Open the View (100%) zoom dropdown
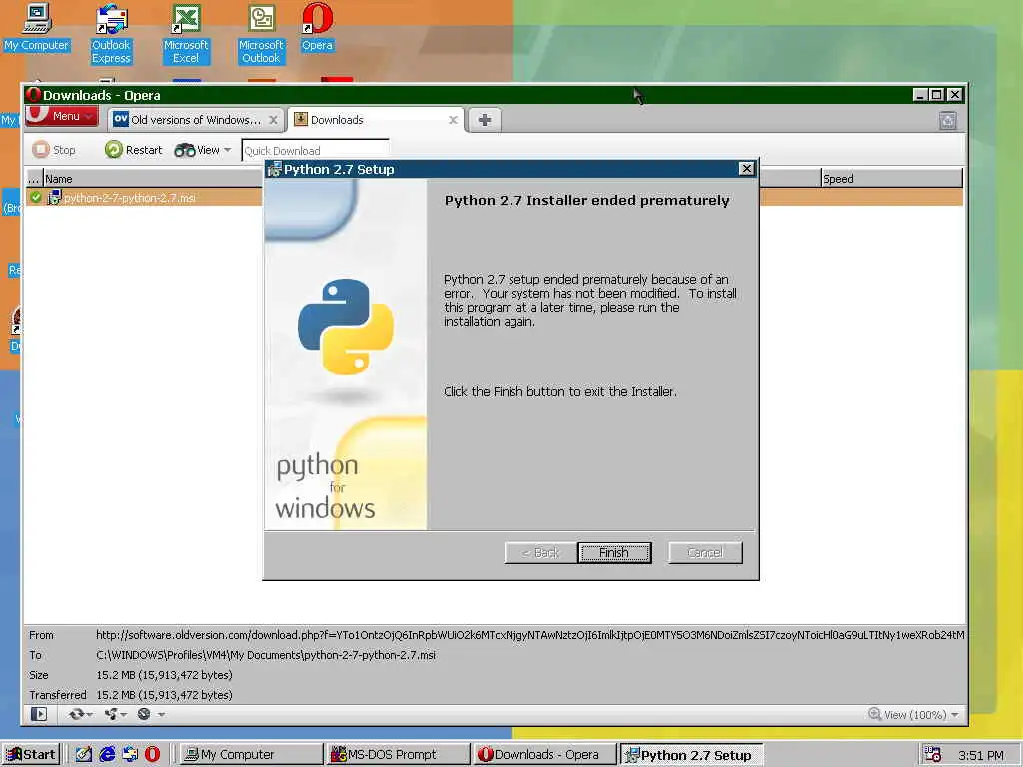This screenshot has height=767, width=1023. (x=913, y=715)
